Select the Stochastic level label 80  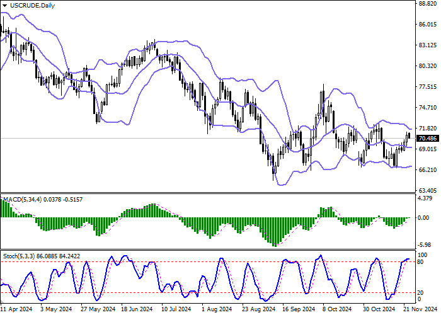pos(420,262)
